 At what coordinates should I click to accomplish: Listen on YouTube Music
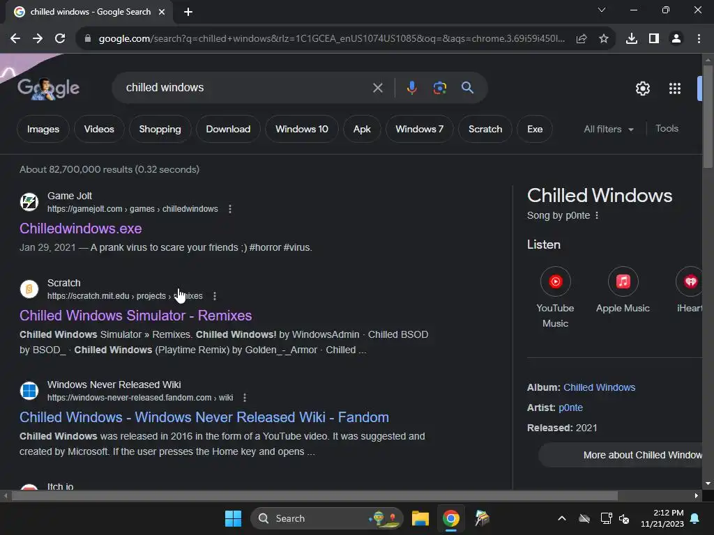555,297
